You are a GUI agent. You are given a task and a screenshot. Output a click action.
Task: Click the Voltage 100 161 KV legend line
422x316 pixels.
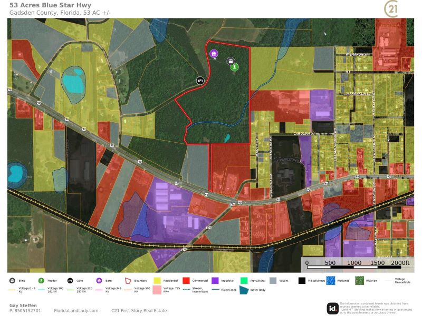point(41,290)
